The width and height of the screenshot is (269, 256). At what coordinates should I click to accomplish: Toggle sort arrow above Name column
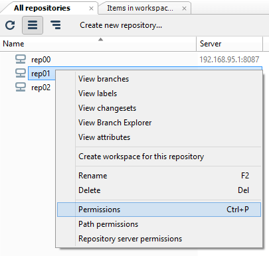tap(100, 39)
